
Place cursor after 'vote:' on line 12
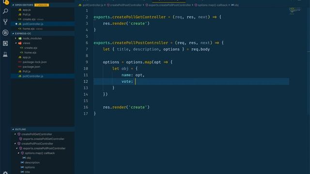point(135,82)
